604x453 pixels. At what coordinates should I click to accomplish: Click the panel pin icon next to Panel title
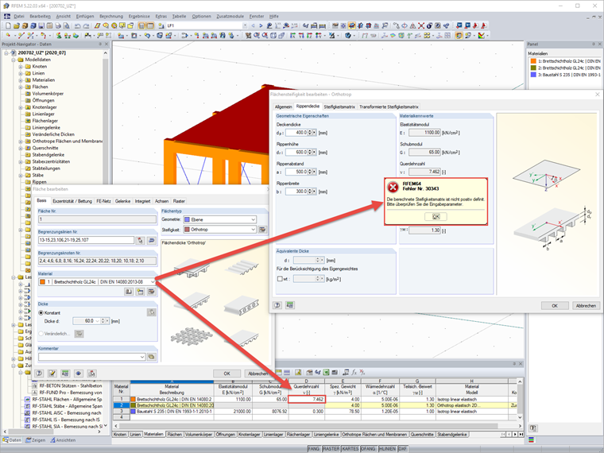594,45
